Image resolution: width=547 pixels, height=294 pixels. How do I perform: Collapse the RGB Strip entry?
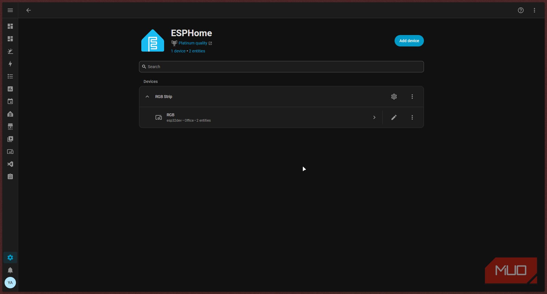click(x=147, y=97)
